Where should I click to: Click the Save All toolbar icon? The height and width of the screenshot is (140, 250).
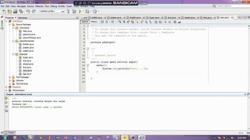pyautogui.click(x=21, y=11)
